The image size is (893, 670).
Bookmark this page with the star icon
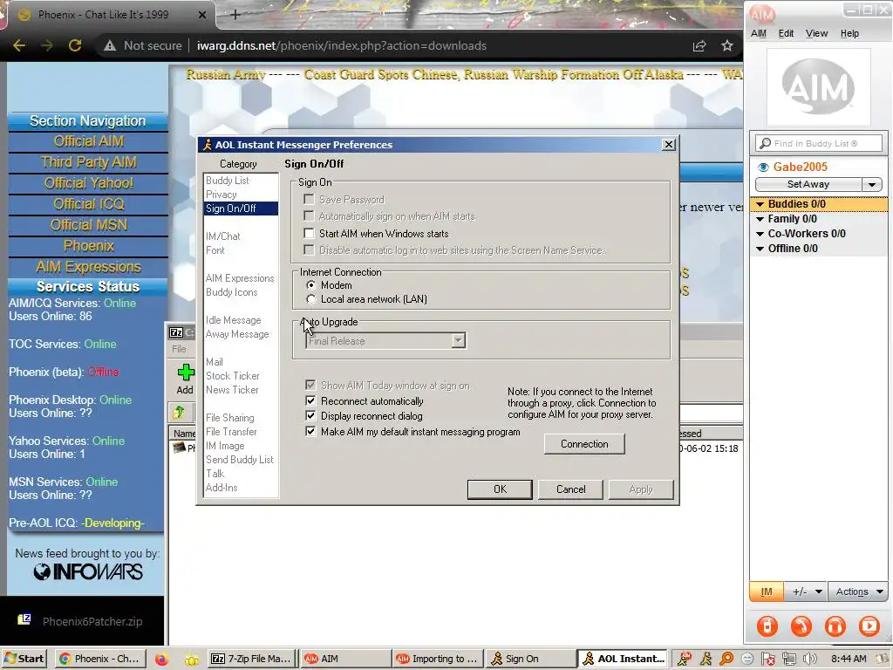[x=727, y=45]
